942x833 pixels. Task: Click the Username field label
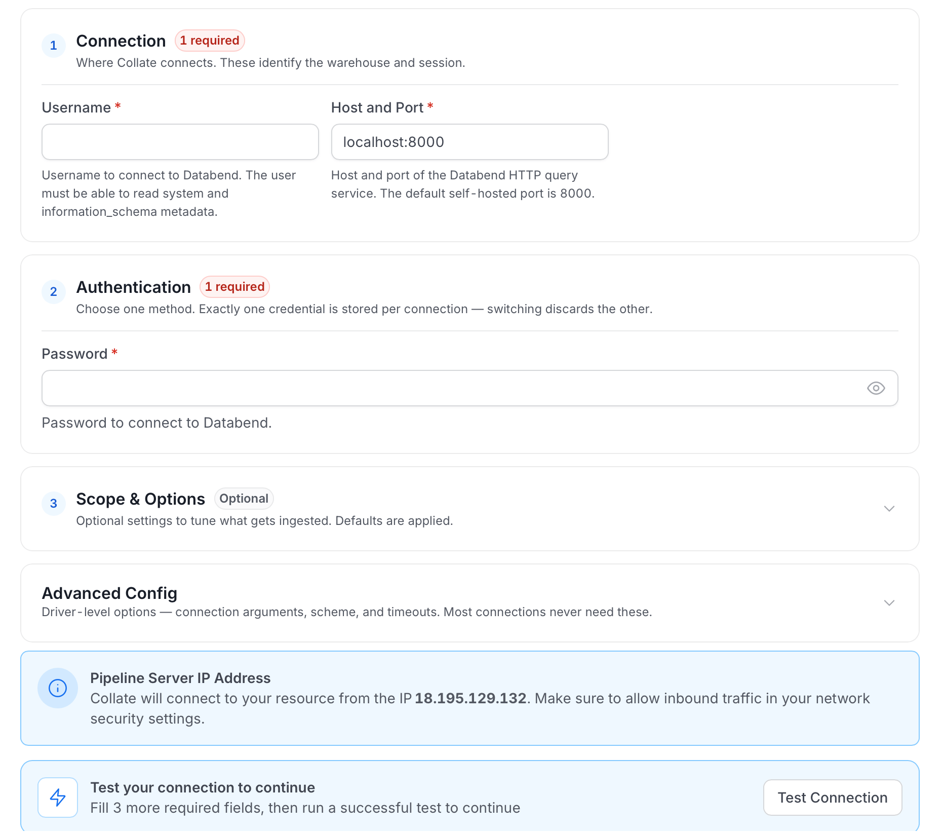click(76, 107)
